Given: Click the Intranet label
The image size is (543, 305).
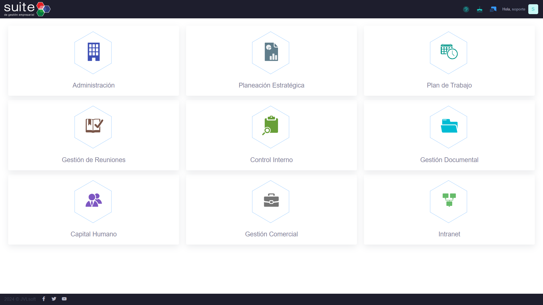Looking at the screenshot, I should coord(449,234).
